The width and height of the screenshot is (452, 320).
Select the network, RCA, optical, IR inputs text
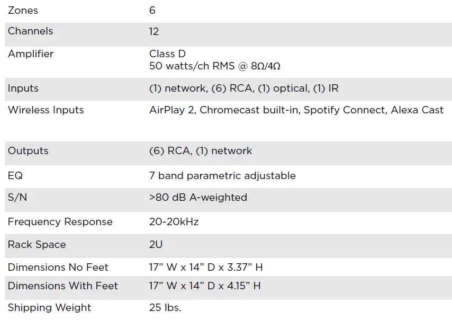243,88
